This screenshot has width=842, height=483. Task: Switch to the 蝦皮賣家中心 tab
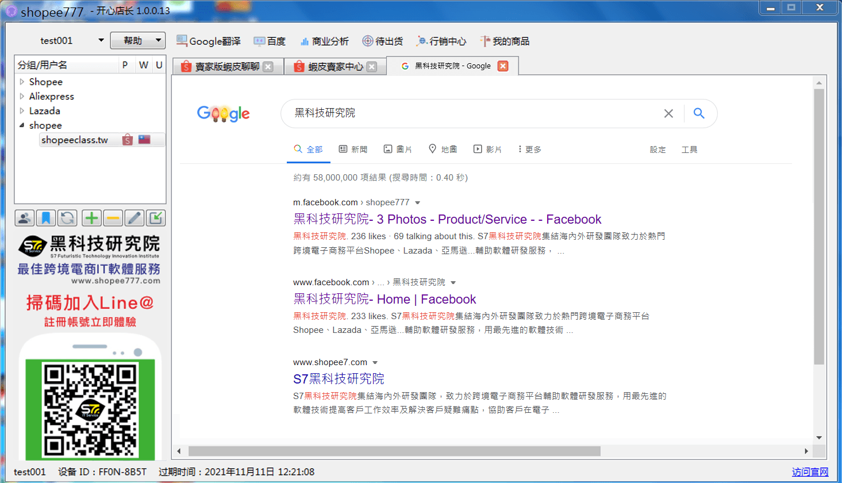click(335, 67)
